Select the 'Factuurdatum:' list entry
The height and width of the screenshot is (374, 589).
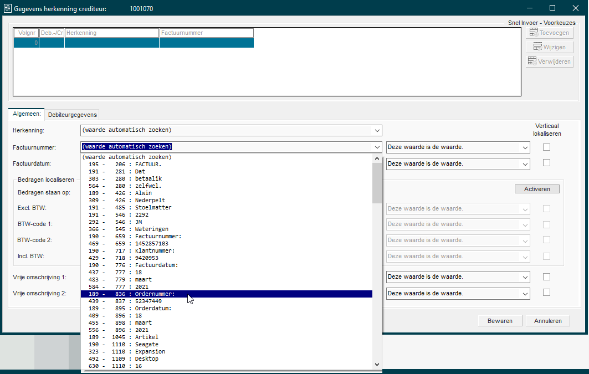tap(227, 265)
